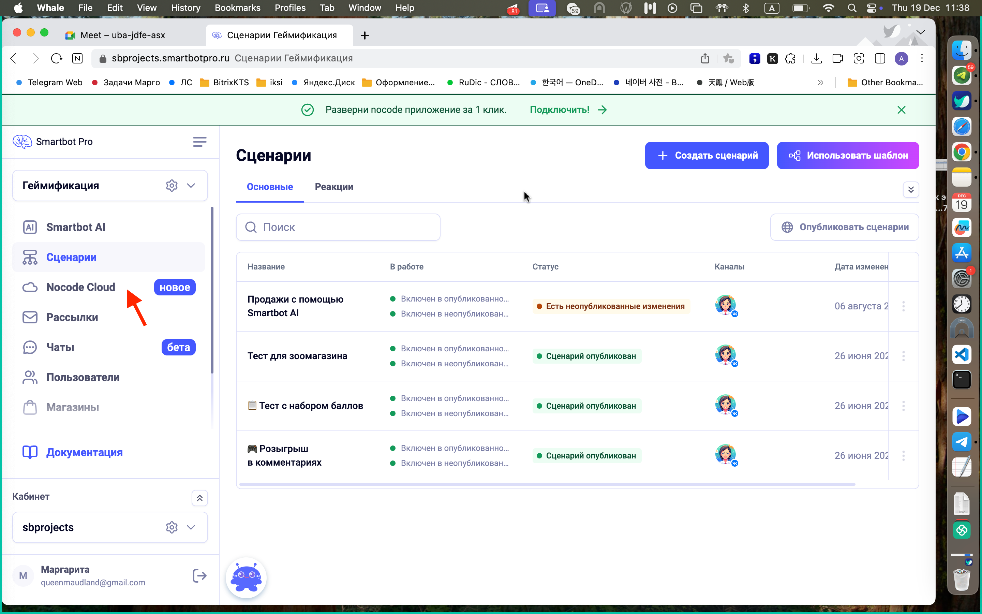Click channel avatar in Тест для зоомагазина row
The image size is (982, 614).
(726, 355)
